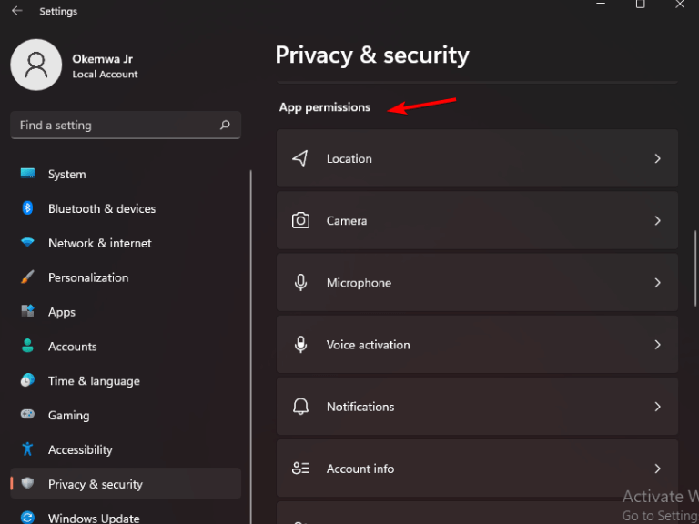Minimize the Settings window
The height and width of the screenshot is (524, 699).
601,4
